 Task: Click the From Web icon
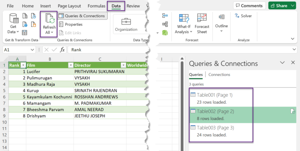(x=25, y=24)
